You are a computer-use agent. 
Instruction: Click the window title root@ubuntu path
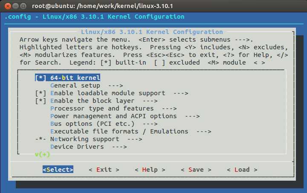(102, 6)
